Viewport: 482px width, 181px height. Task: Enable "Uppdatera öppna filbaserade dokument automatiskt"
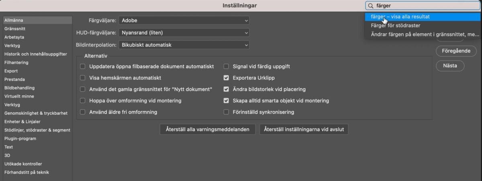click(x=83, y=66)
